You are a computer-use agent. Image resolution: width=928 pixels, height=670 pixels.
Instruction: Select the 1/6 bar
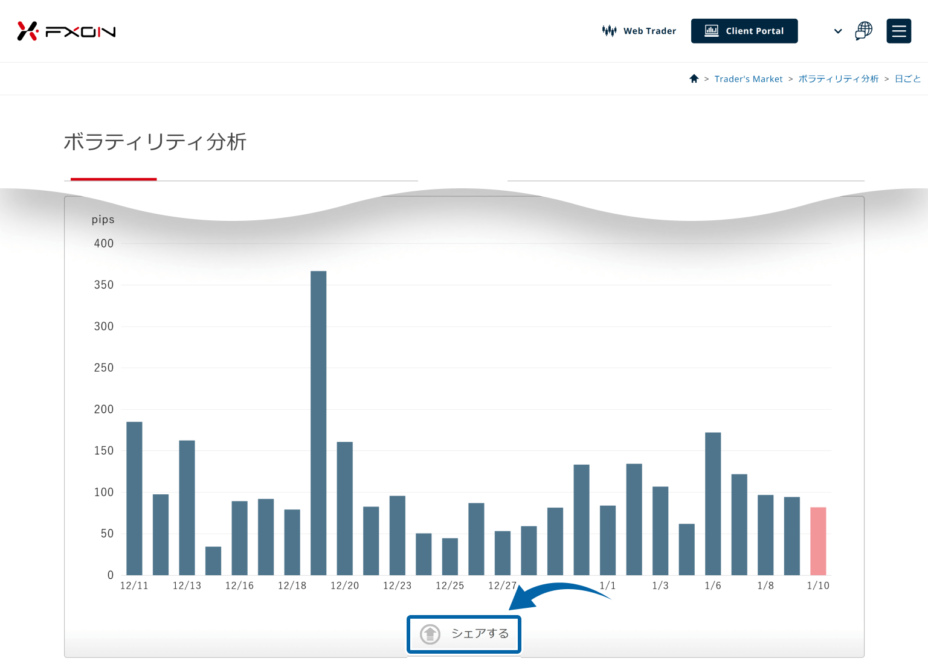(x=713, y=504)
